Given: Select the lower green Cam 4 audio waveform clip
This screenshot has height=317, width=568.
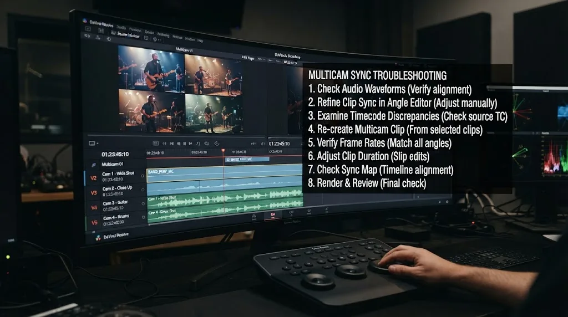Looking at the screenshot, I should [225, 211].
